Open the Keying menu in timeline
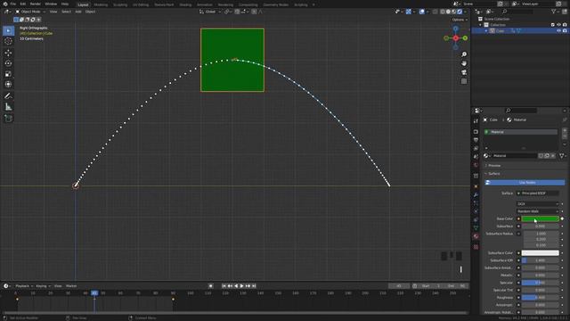This screenshot has height=321, width=570. 43,286
